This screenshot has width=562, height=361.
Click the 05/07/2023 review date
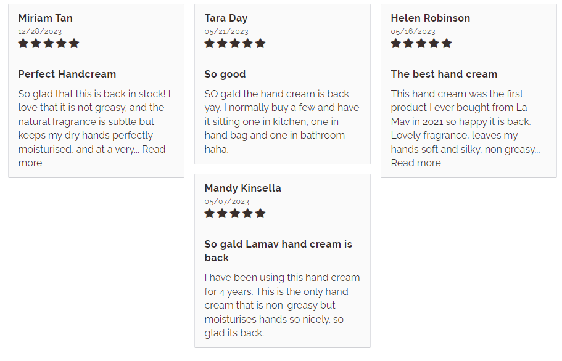click(x=226, y=201)
